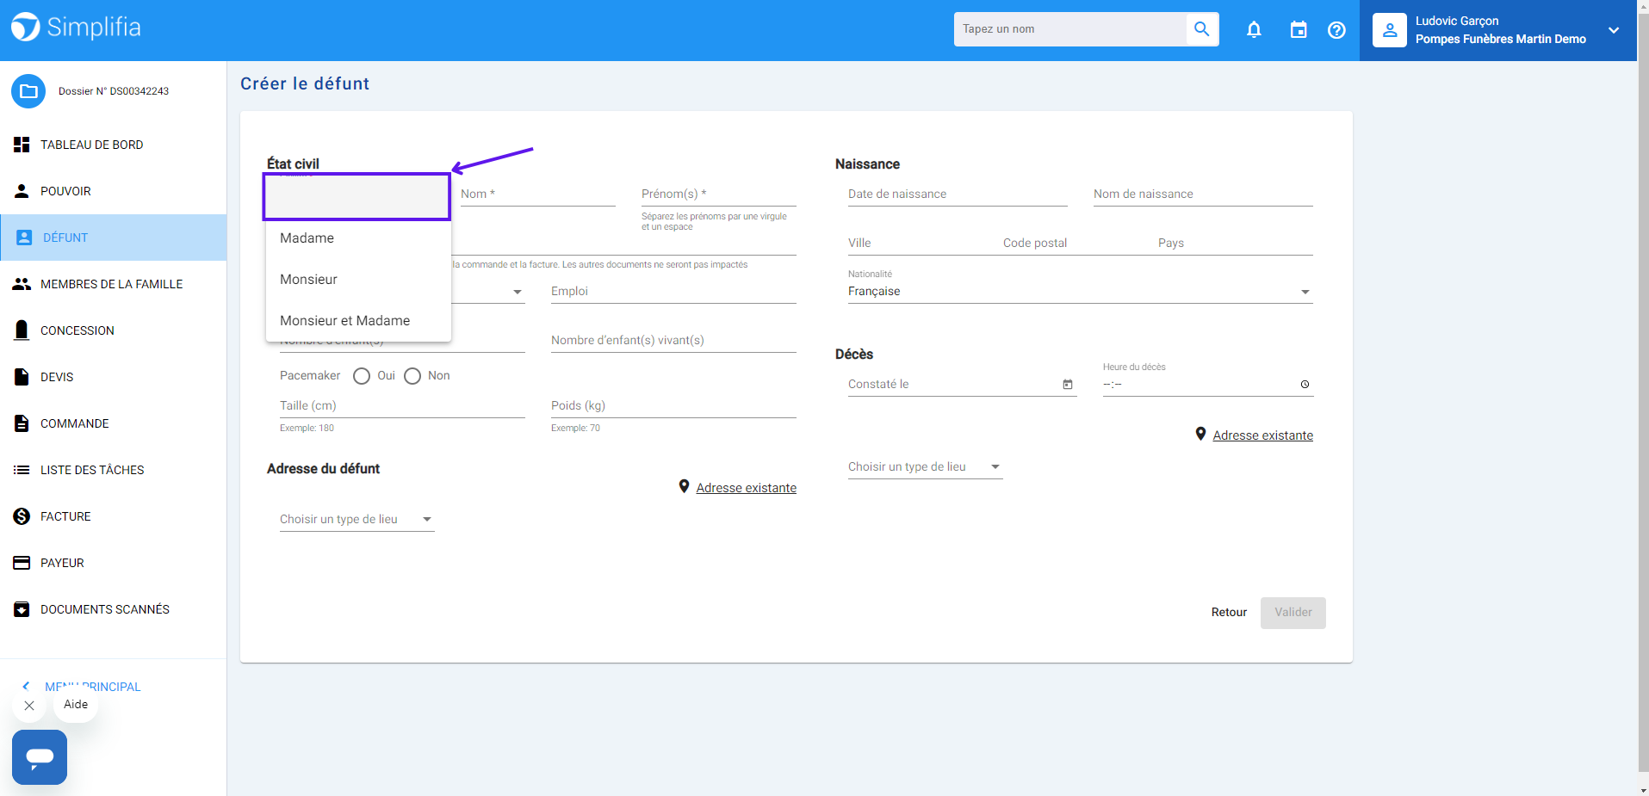The width and height of the screenshot is (1649, 796).
Task: Click the Liste des tâches list icon
Action: [x=22, y=470]
